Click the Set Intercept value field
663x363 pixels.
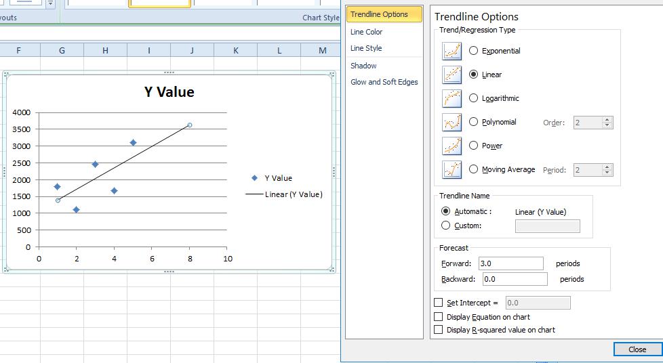click(538, 303)
